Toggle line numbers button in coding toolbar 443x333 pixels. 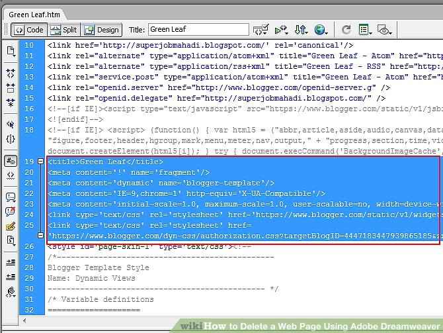11,161
